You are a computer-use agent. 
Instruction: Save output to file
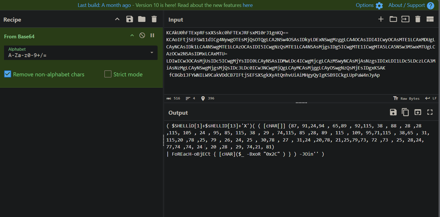pos(393,112)
